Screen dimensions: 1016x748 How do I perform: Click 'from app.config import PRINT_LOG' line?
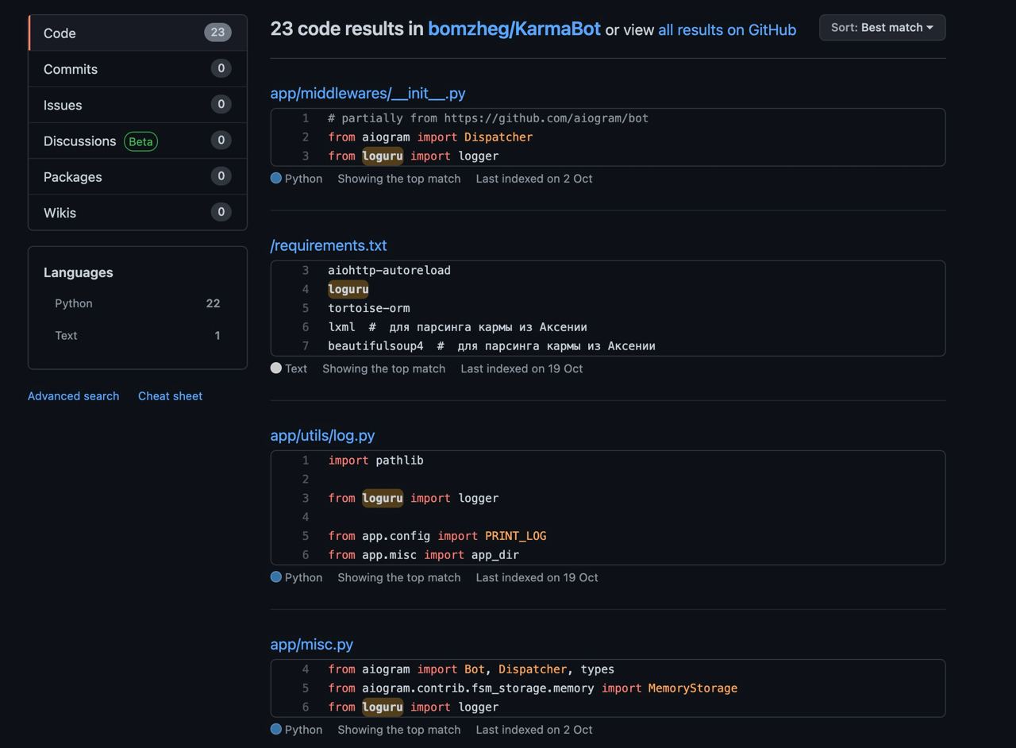point(437,536)
